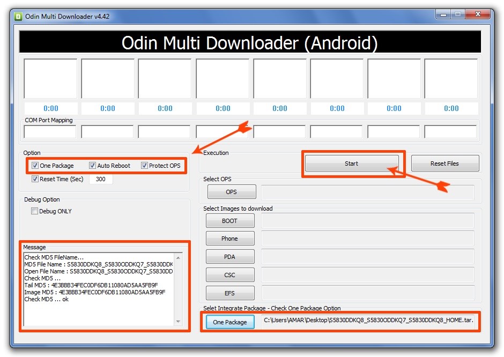Image resolution: width=504 pixels, height=357 pixels.
Task: Enable the One Package checkbox
Action: pyautogui.click(x=35, y=166)
